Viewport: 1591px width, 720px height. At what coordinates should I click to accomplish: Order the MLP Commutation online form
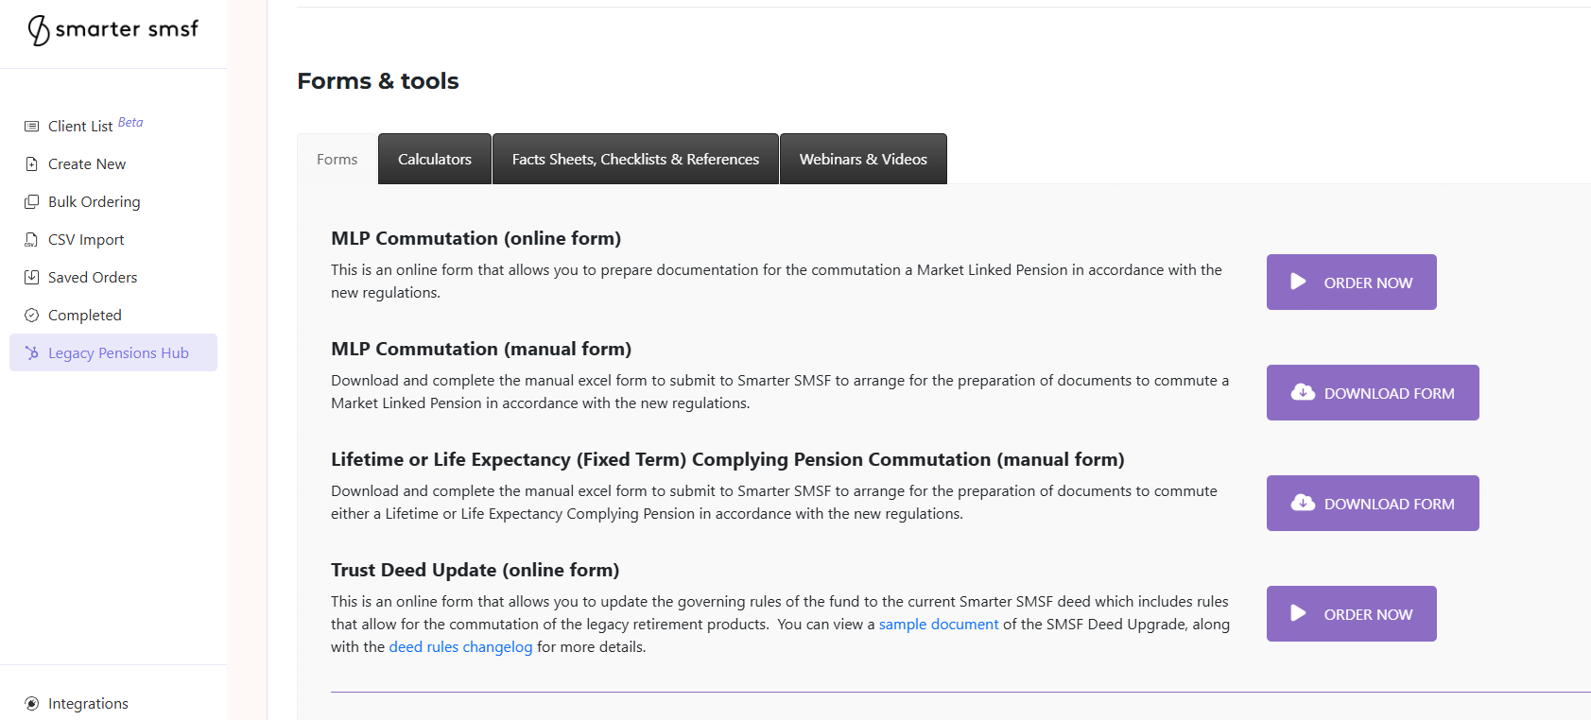click(x=1352, y=282)
